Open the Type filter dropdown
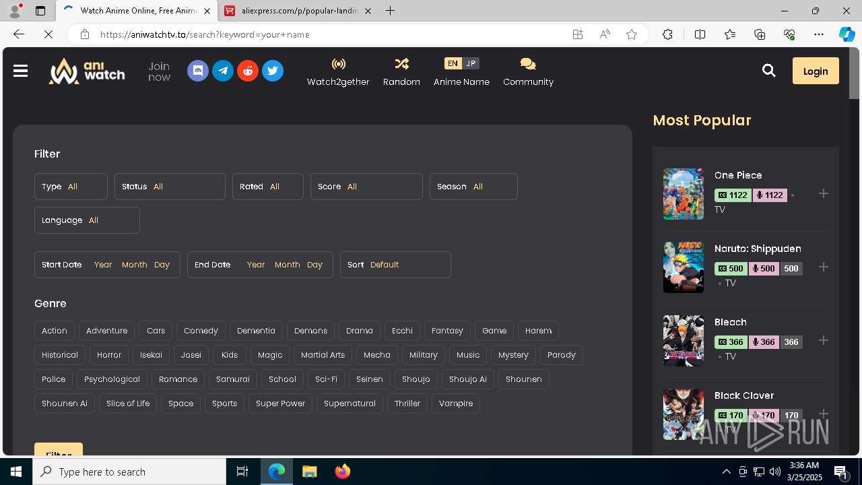This screenshot has height=485, width=862. tap(71, 187)
